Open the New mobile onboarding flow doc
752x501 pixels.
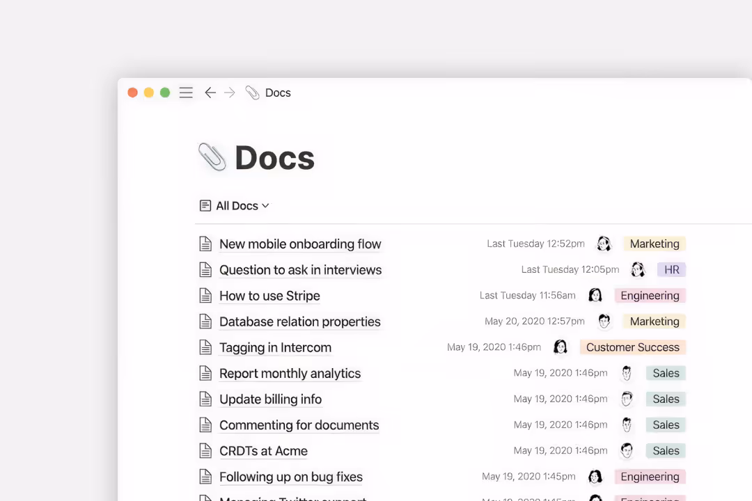(x=300, y=244)
